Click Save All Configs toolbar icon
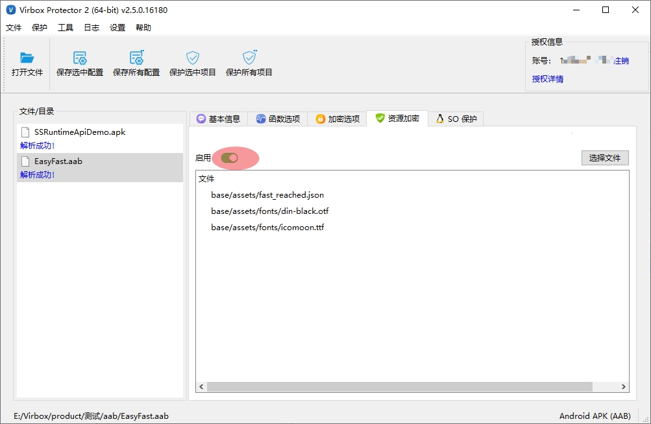Viewport: 651px width, 424px height. [136, 58]
